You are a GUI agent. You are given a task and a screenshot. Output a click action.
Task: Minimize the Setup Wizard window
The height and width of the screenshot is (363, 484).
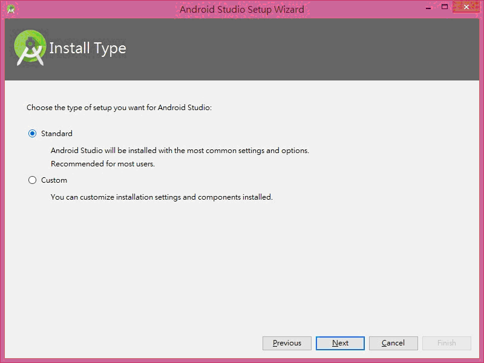pyautogui.click(x=428, y=8)
